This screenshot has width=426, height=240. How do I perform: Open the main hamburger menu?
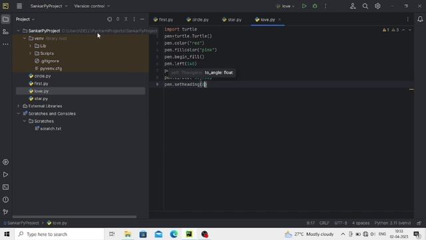pyautogui.click(x=19, y=6)
